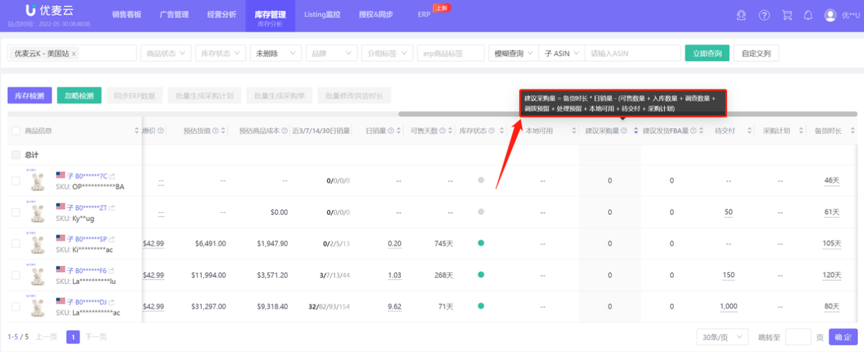Screen dimensions: 864x352
Task: Click page number 1 in pagination
Action: pos(73,337)
